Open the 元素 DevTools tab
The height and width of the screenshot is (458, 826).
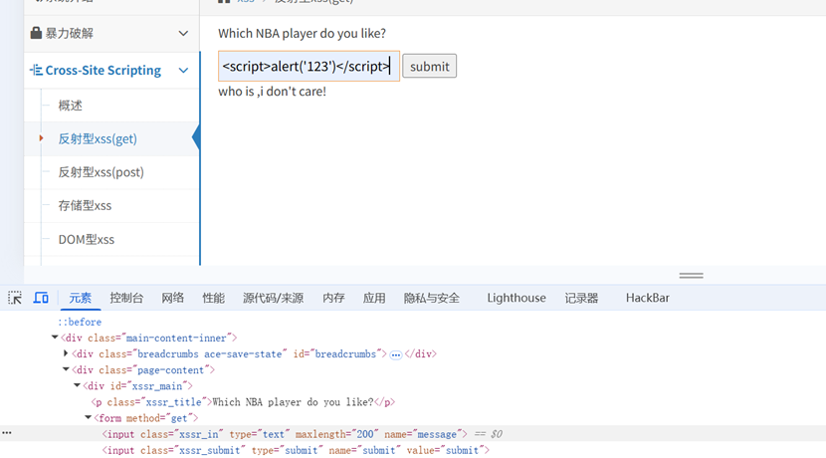point(80,298)
